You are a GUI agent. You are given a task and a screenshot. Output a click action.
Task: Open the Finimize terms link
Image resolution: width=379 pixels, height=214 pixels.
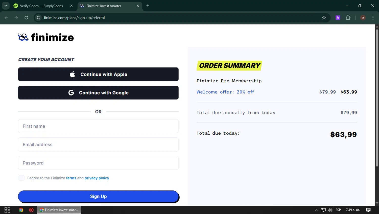tap(71, 178)
